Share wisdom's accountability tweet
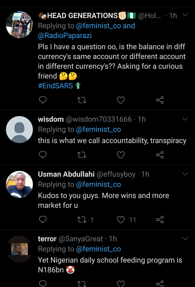The height and width of the screenshot is (287, 195). pos(160,155)
